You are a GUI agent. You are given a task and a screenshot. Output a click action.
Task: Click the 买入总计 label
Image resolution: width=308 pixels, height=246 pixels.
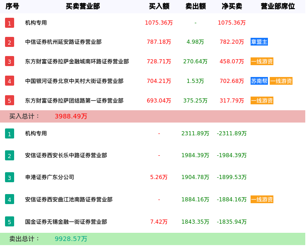tap(24, 116)
